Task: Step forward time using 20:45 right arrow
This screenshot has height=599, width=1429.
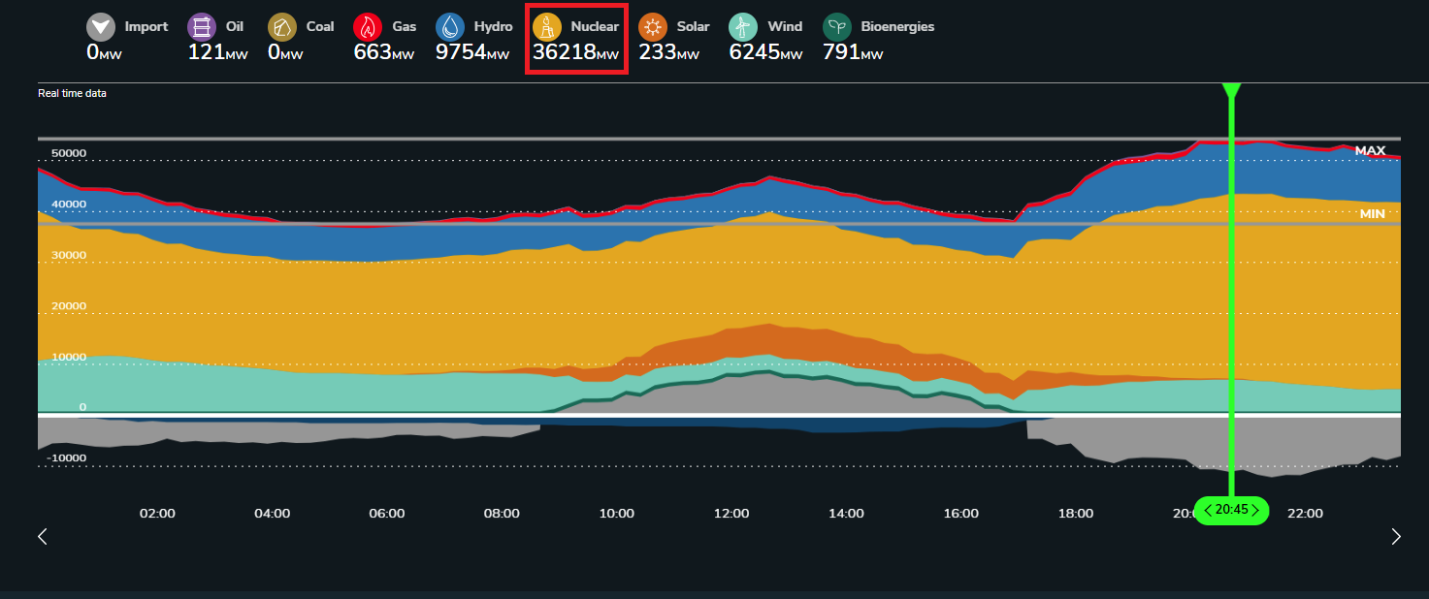Action: [1254, 510]
